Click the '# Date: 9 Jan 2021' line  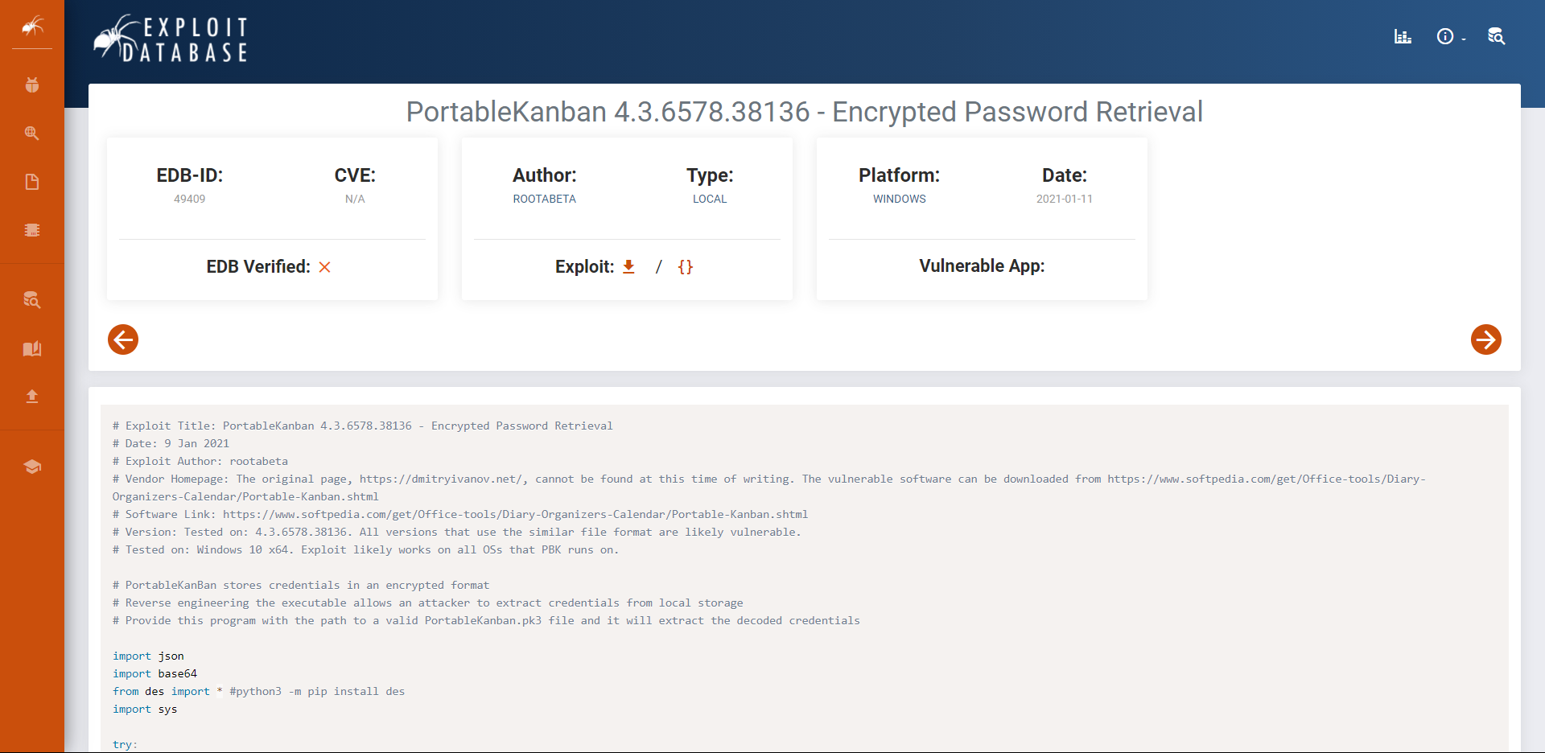pos(171,443)
